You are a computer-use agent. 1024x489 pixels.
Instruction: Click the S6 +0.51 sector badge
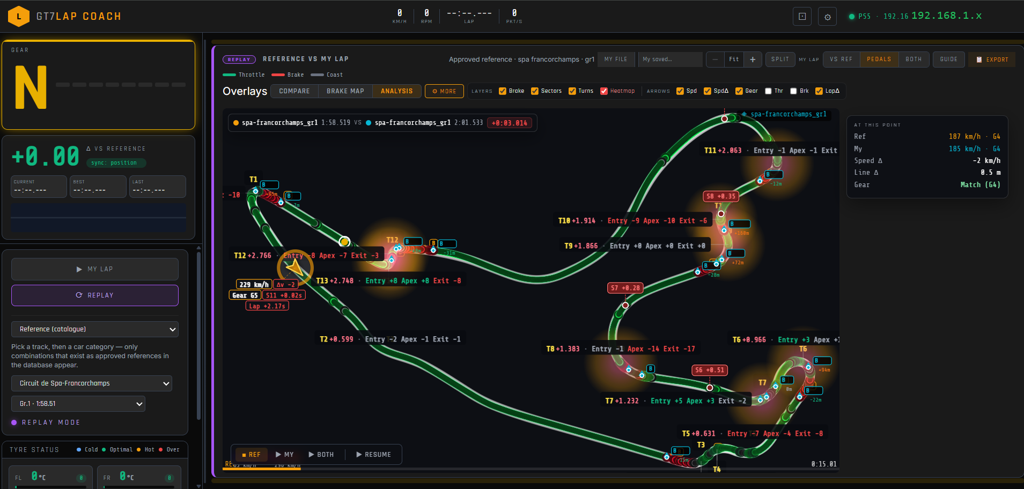click(x=710, y=370)
